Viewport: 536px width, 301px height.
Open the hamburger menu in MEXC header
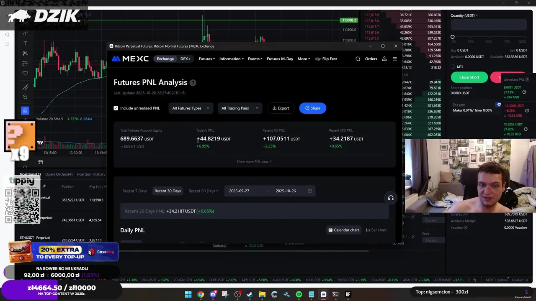click(x=394, y=59)
